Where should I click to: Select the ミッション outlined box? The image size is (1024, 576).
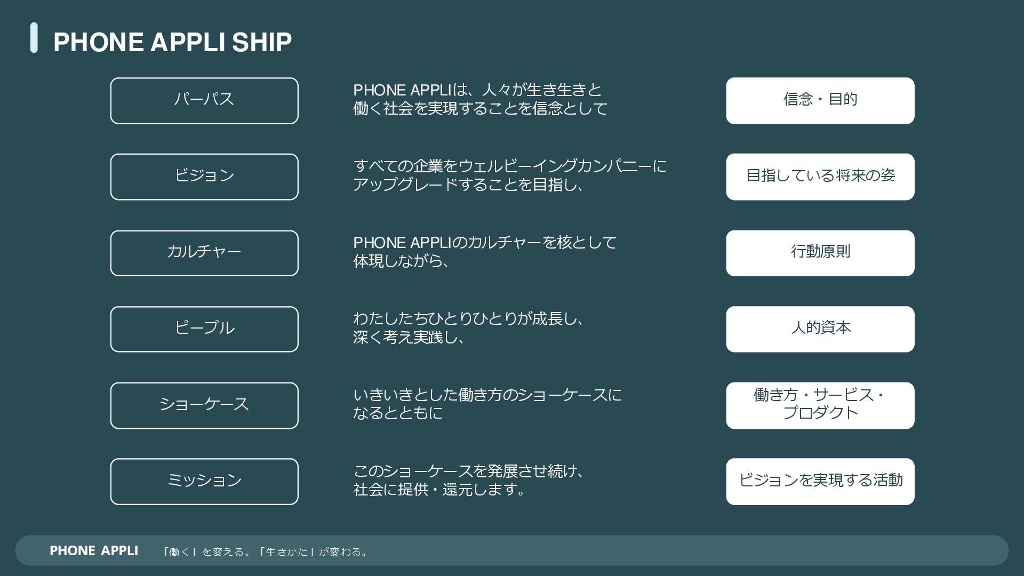[x=204, y=482]
